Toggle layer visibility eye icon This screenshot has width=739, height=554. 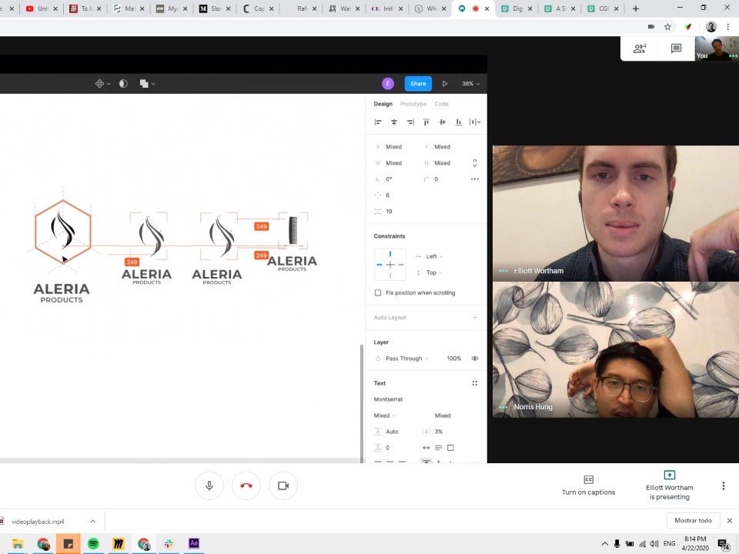pyautogui.click(x=475, y=359)
